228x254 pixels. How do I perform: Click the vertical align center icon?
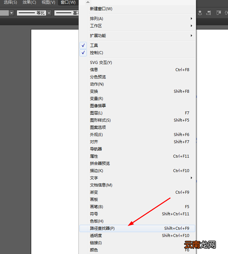click(200, 13)
